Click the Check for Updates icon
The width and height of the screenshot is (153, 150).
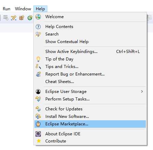[38, 109]
